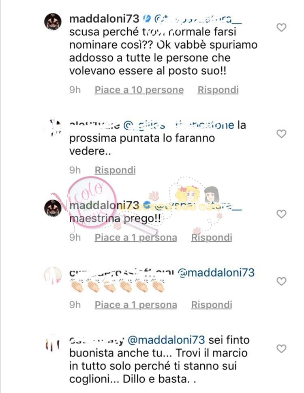
Task: Open the avatar of the 'sei finto buonista' commenter
Action: click(53, 343)
